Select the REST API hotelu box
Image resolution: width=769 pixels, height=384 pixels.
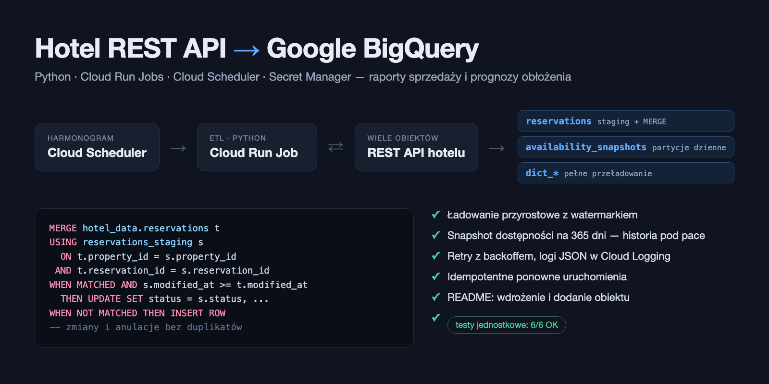(x=416, y=147)
